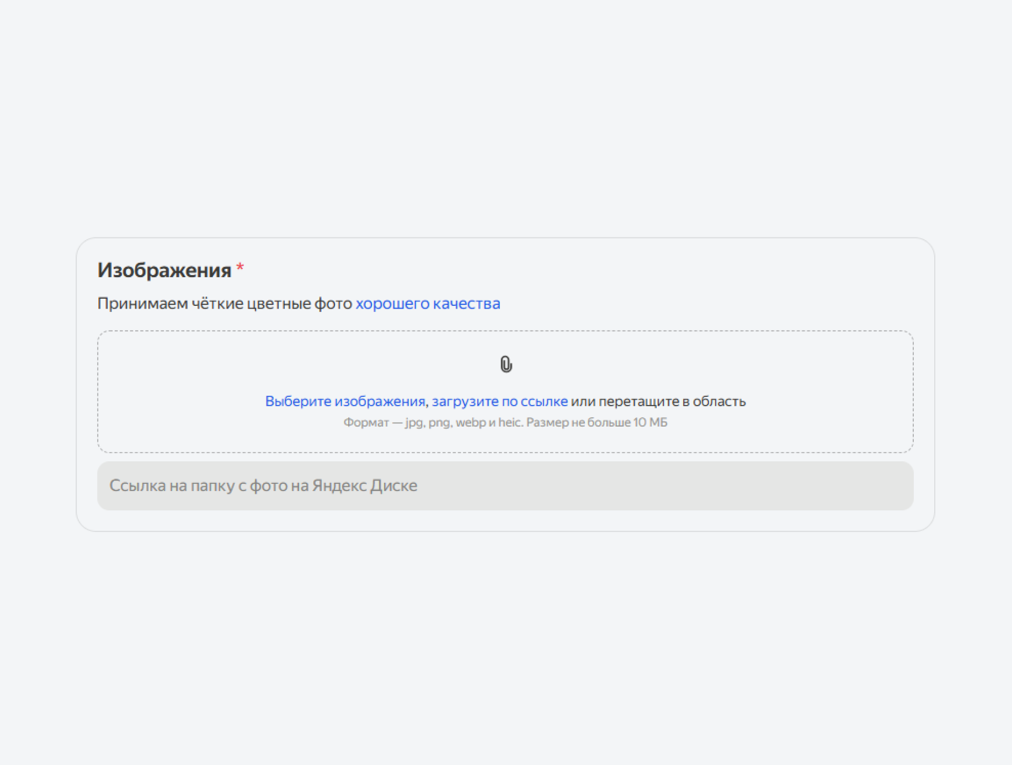Click the word 'область' in dropzone text
Image resolution: width=1012 pixels, height=765 pixels.
tap(719, 401)
